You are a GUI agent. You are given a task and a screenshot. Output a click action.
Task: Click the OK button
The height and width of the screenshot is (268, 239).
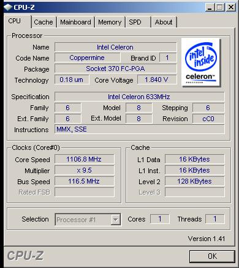(x=212, y=256)
